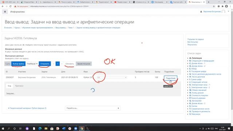Switch to the Протокол tab
Image resolution: width=233 pixels, height=131 pixels.
click(x=19, y=86)
